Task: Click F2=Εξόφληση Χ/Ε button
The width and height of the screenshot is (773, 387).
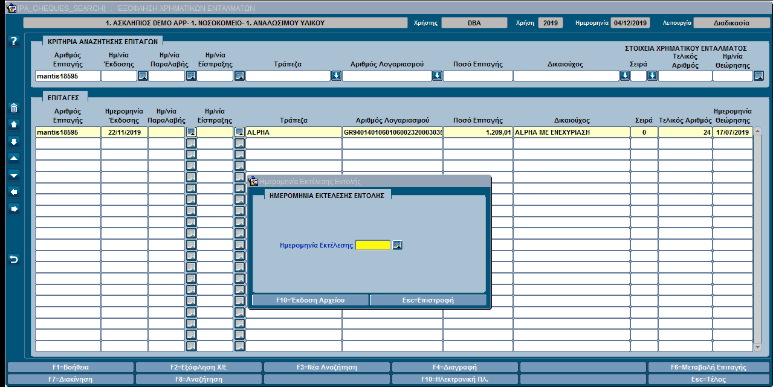Action: pyautogui.click(x=199, y=367)
